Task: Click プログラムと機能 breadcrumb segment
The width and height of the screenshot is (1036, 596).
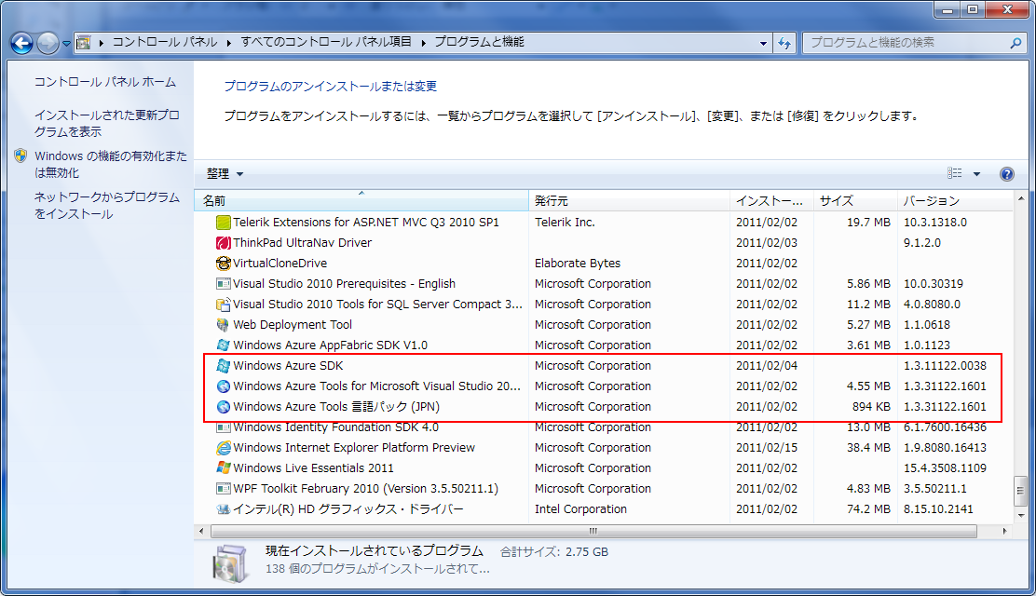Action: (x=479, y=42)
